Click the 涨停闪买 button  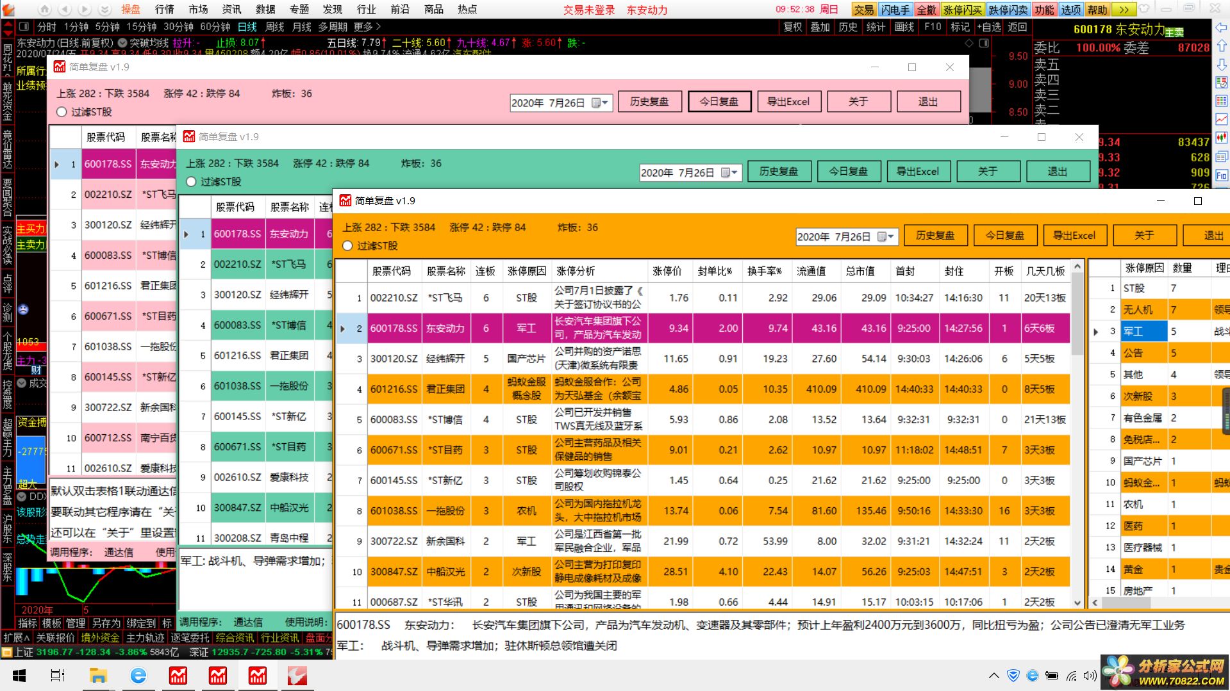[x=962, y=10]
